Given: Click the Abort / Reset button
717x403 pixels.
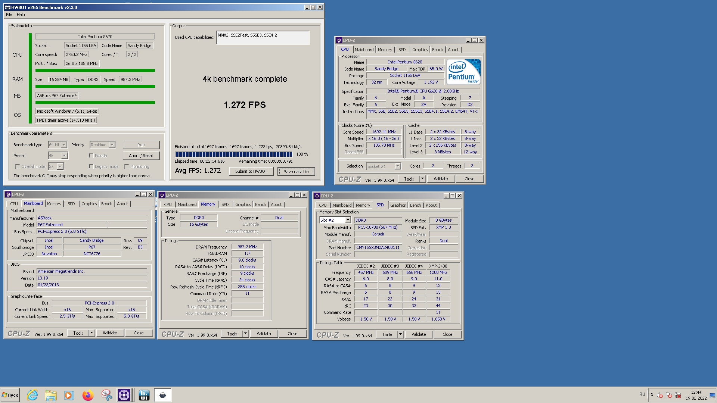Looking at the screenshot, I should 141,156.
